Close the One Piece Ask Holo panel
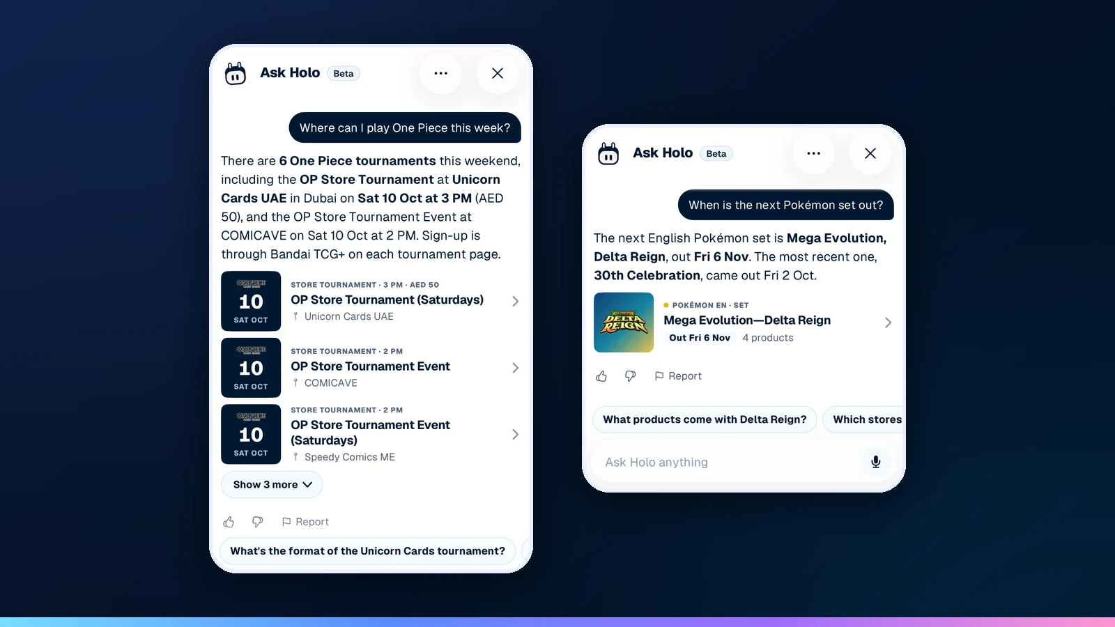 pos(498,73)
